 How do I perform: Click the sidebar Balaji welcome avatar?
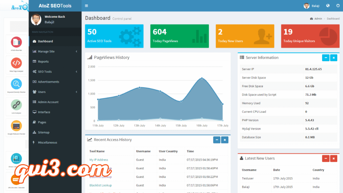click(x=36, y=19)
